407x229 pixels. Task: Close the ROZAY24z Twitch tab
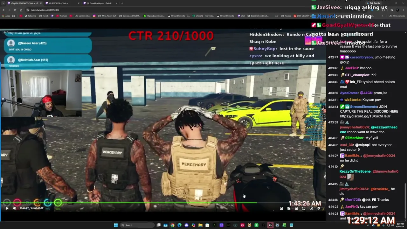click(78, 3)
